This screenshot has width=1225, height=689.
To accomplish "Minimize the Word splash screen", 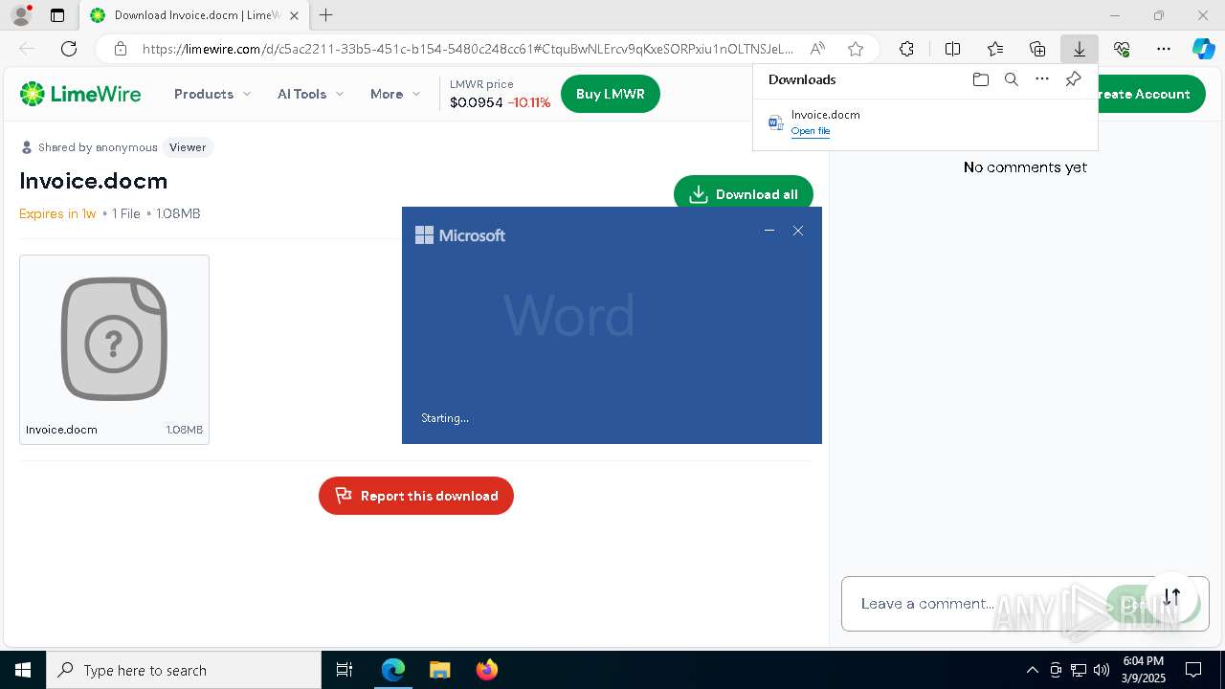I will 769,231.
